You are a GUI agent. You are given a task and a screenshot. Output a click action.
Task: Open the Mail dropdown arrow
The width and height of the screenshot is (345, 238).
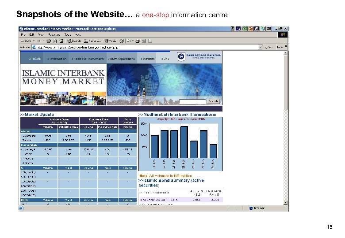pyautogui.click(x=133, y=41)
